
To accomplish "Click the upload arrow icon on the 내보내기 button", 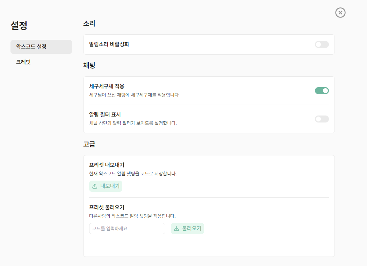I will click(x=95, y=186).
